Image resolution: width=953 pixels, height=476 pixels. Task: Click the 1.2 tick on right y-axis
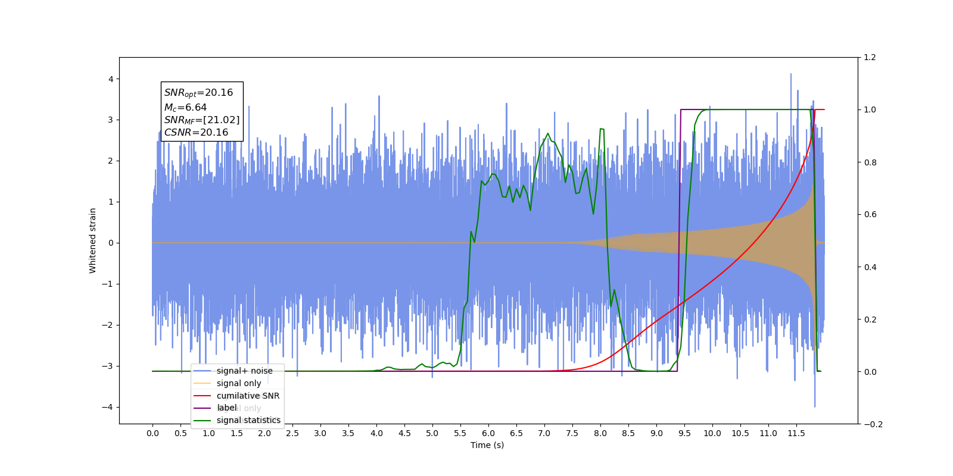[x=870, y=58]
